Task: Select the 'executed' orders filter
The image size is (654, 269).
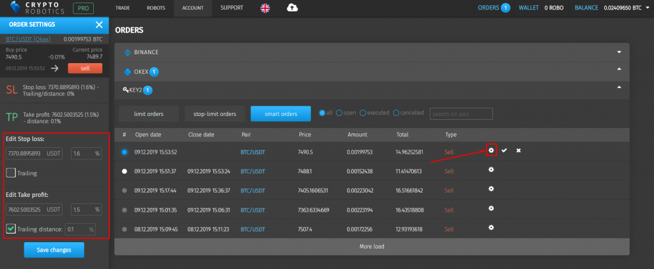Action: point(363,113)
